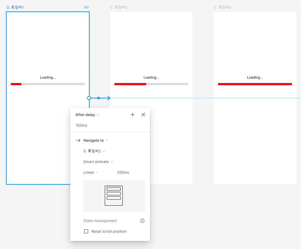The height and width of the screenshot is (249, 301).
Task: Select frame title 0. 로딩바1
Action: pyautogui.click(x=15, y=7)
